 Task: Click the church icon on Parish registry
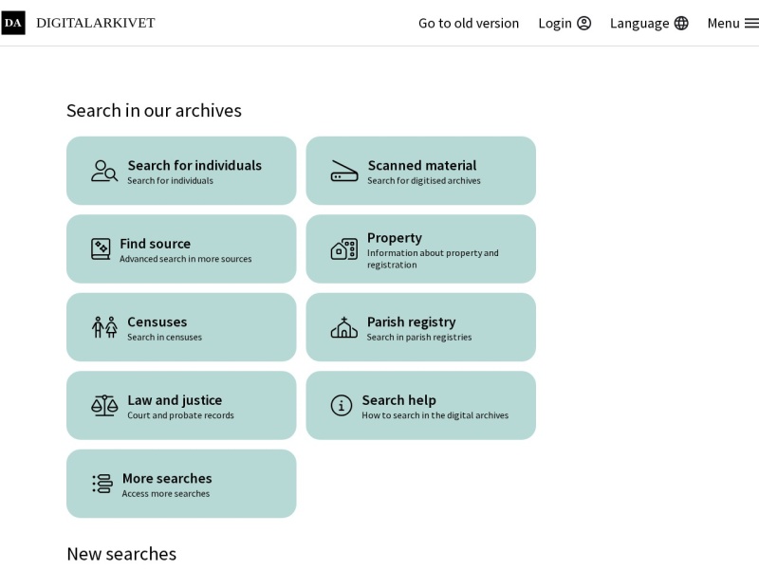pos(344,327)
